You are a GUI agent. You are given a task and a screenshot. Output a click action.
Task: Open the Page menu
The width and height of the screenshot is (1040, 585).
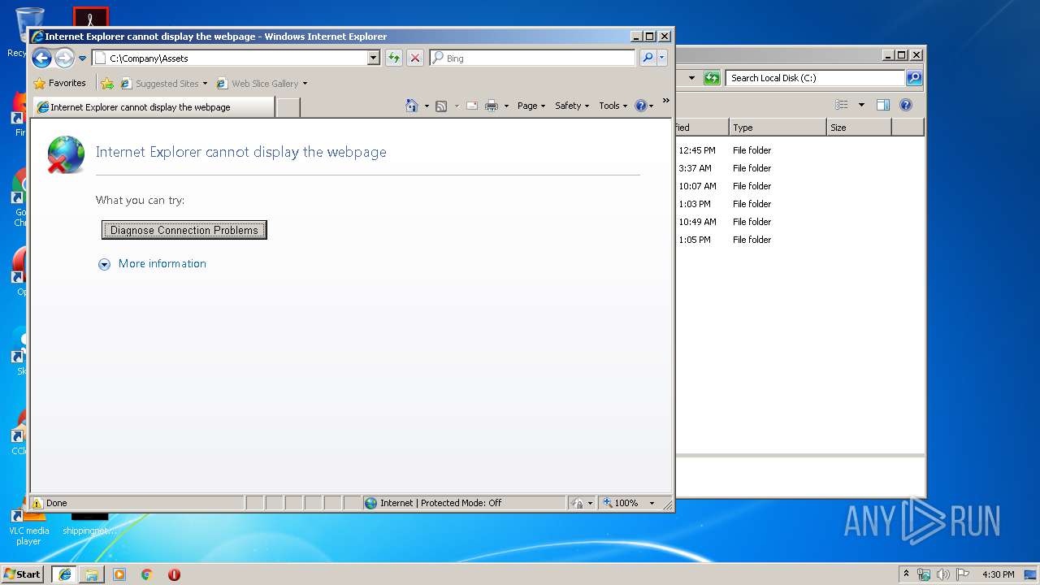pos(531,106)
